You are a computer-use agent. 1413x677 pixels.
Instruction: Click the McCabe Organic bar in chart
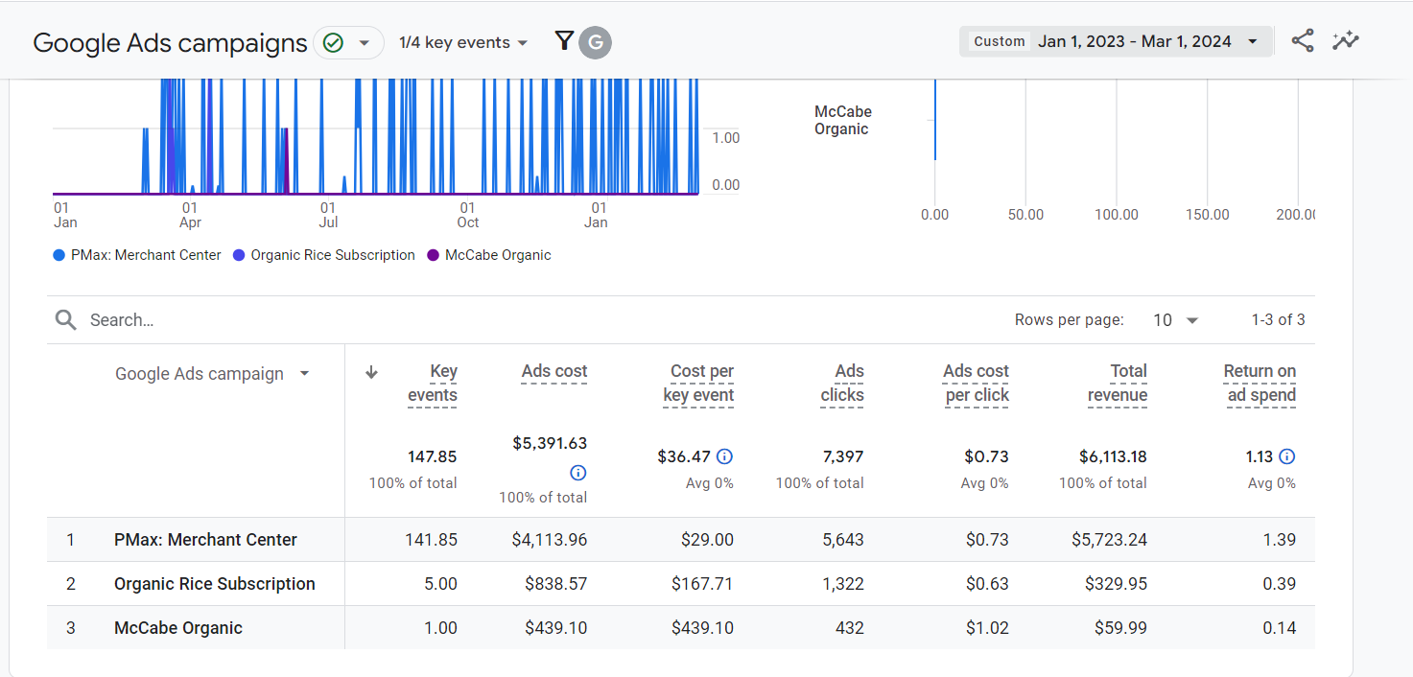935,121
